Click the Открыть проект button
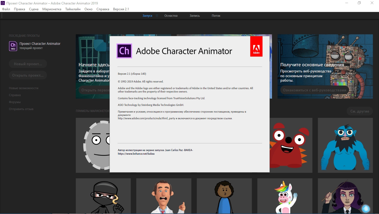379x214 pixels. tap(28, 75)
